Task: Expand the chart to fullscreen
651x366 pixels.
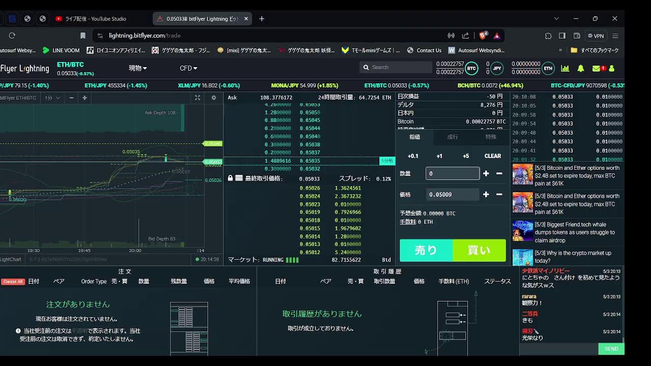Action: [x=198, y=98]
